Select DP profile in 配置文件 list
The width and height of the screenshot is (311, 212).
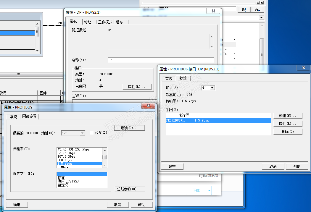pyautogui.click(x=82, y=174)
